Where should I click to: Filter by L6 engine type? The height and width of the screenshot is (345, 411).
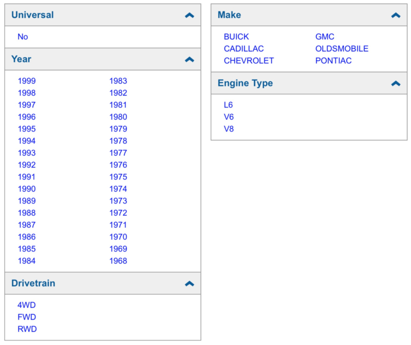(x=228, y=105)
